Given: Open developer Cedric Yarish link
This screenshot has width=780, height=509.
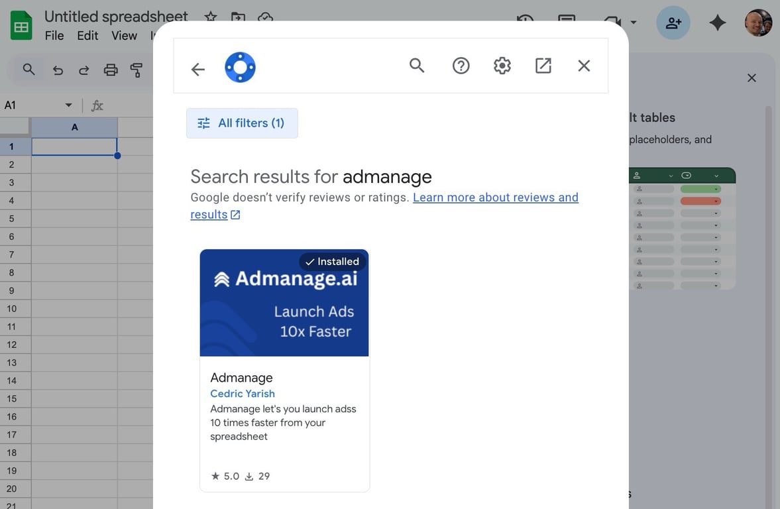Looking at the screenshot, I should pyautogui.click(x=243, y=394).
